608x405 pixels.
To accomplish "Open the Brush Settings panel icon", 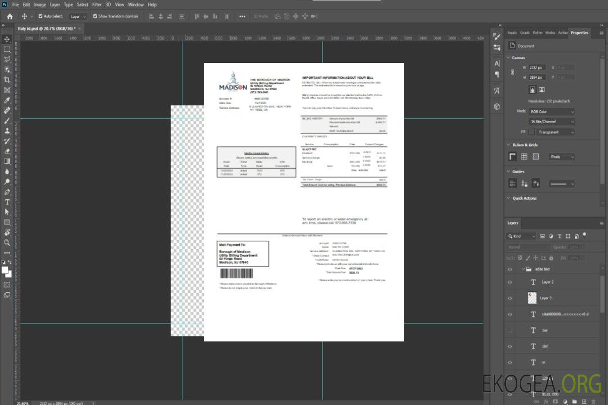I will (497, 37).
